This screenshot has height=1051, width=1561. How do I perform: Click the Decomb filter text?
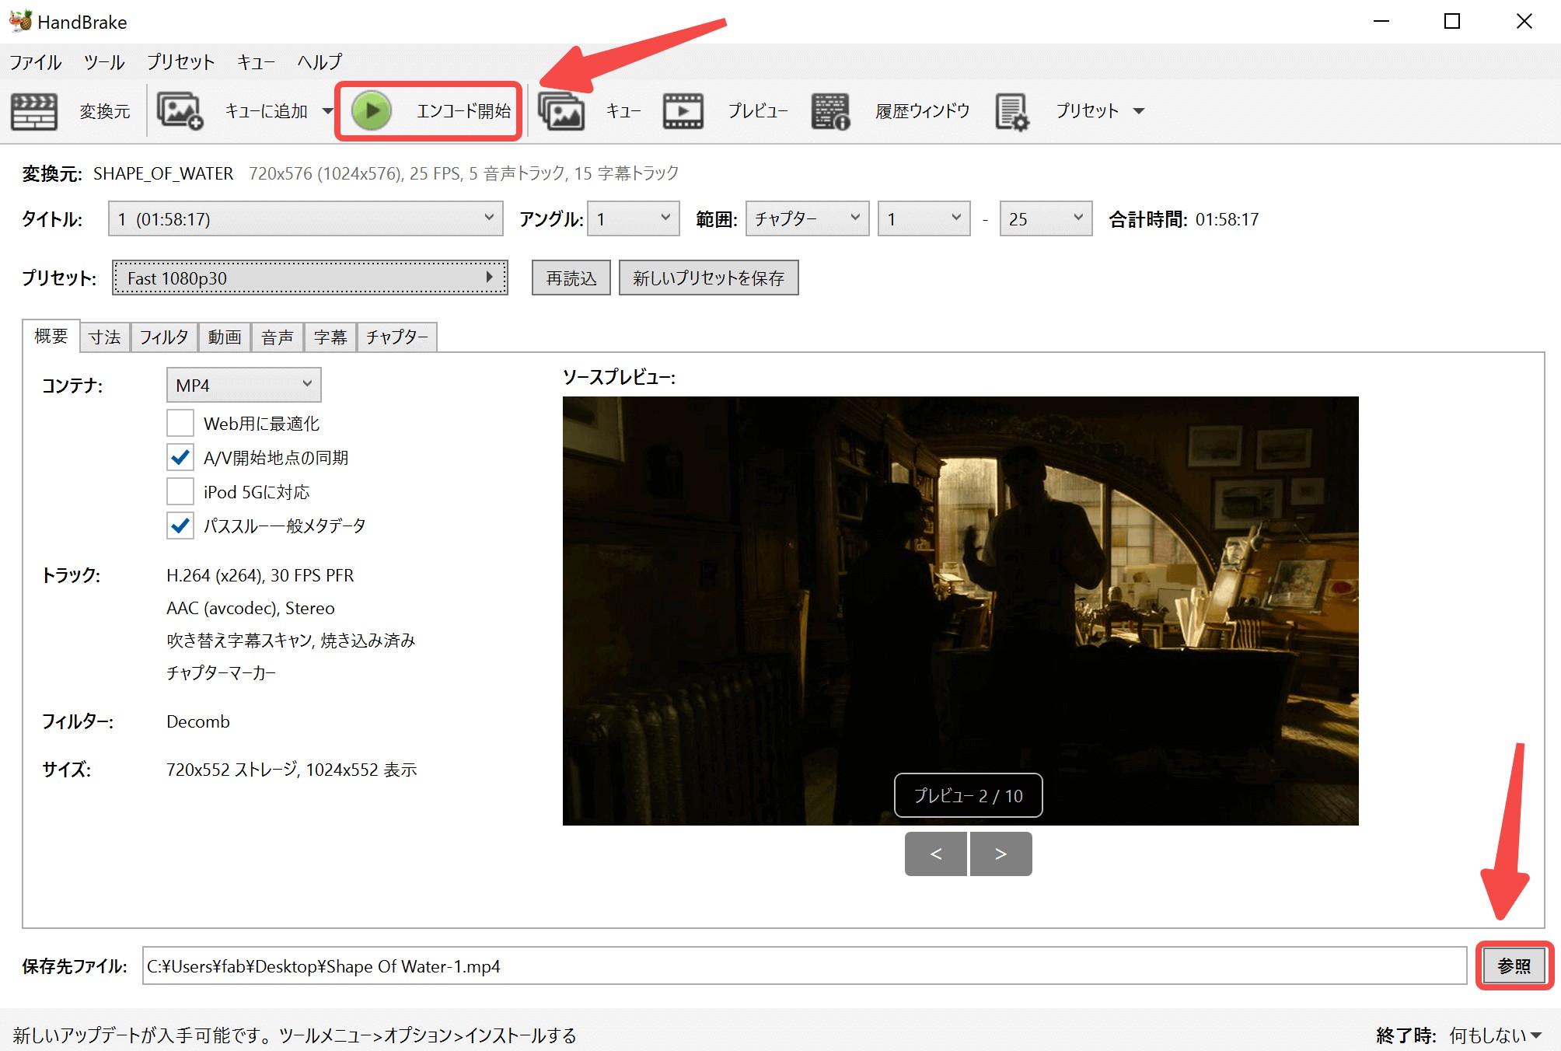198,721
